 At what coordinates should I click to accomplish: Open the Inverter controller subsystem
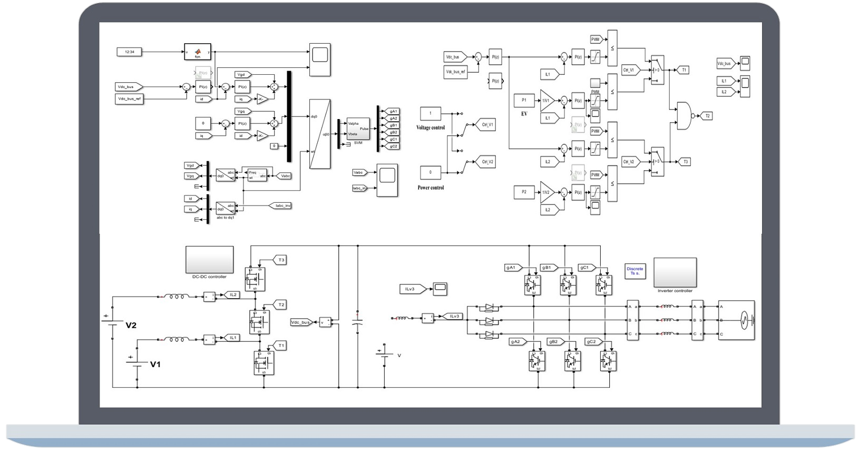pos(675,272)
